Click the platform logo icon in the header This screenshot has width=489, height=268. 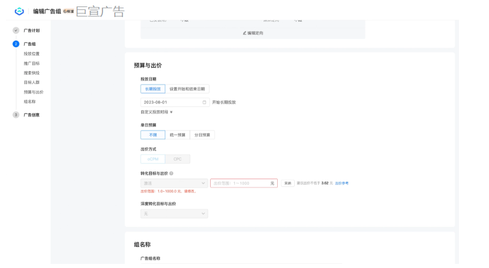pyautogui.click(x=19, y=11)
